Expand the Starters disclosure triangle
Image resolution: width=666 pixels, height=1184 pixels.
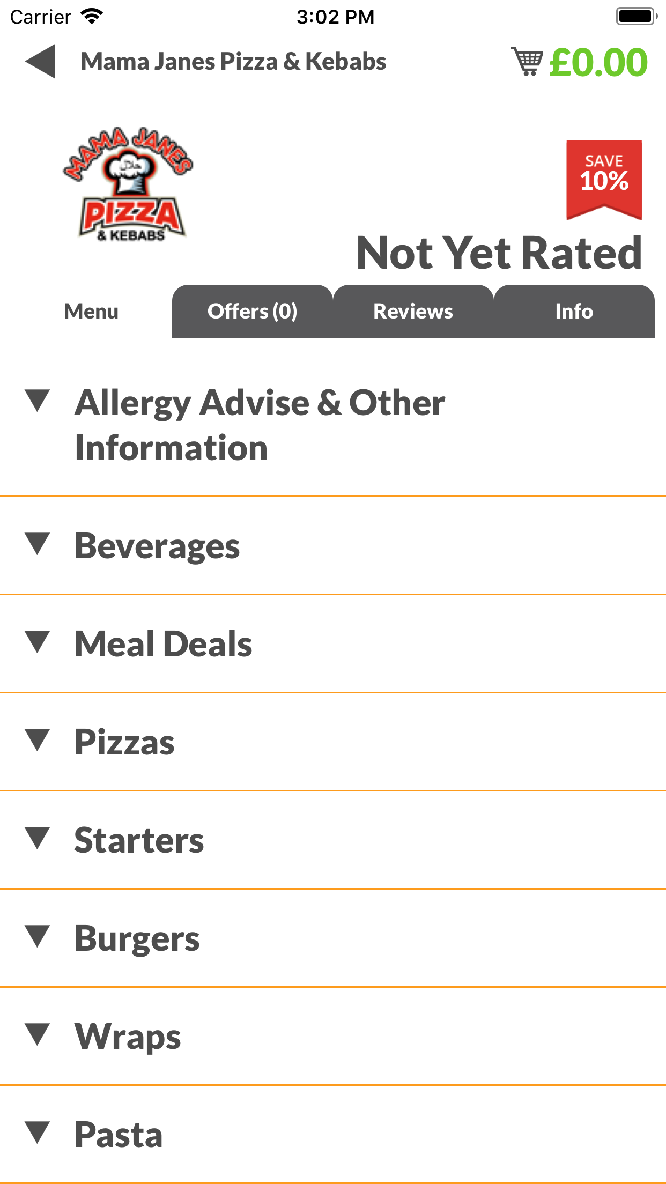pos(38,838)
